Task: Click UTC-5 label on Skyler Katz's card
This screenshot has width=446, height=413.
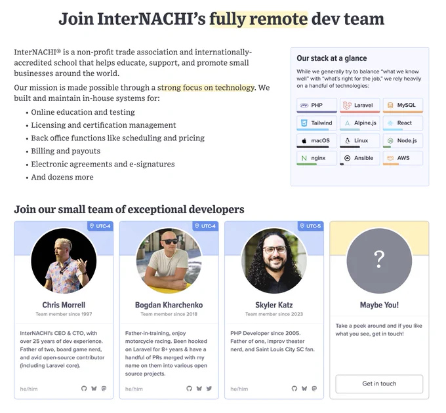Action: 313,226
